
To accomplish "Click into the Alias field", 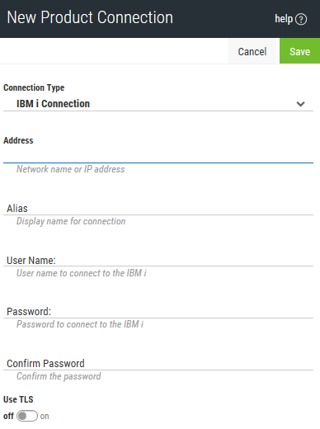I will coord(158,209).
